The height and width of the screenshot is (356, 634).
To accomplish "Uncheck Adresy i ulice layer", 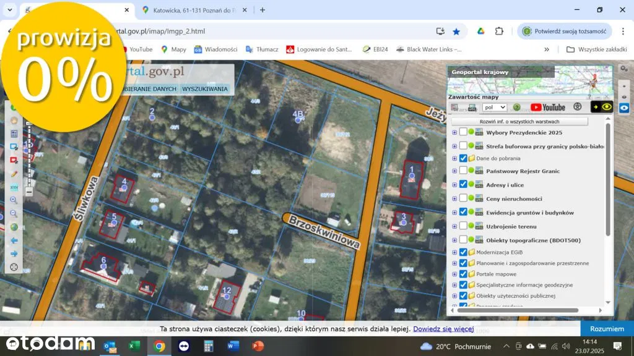I will click(x=463, y=184).
